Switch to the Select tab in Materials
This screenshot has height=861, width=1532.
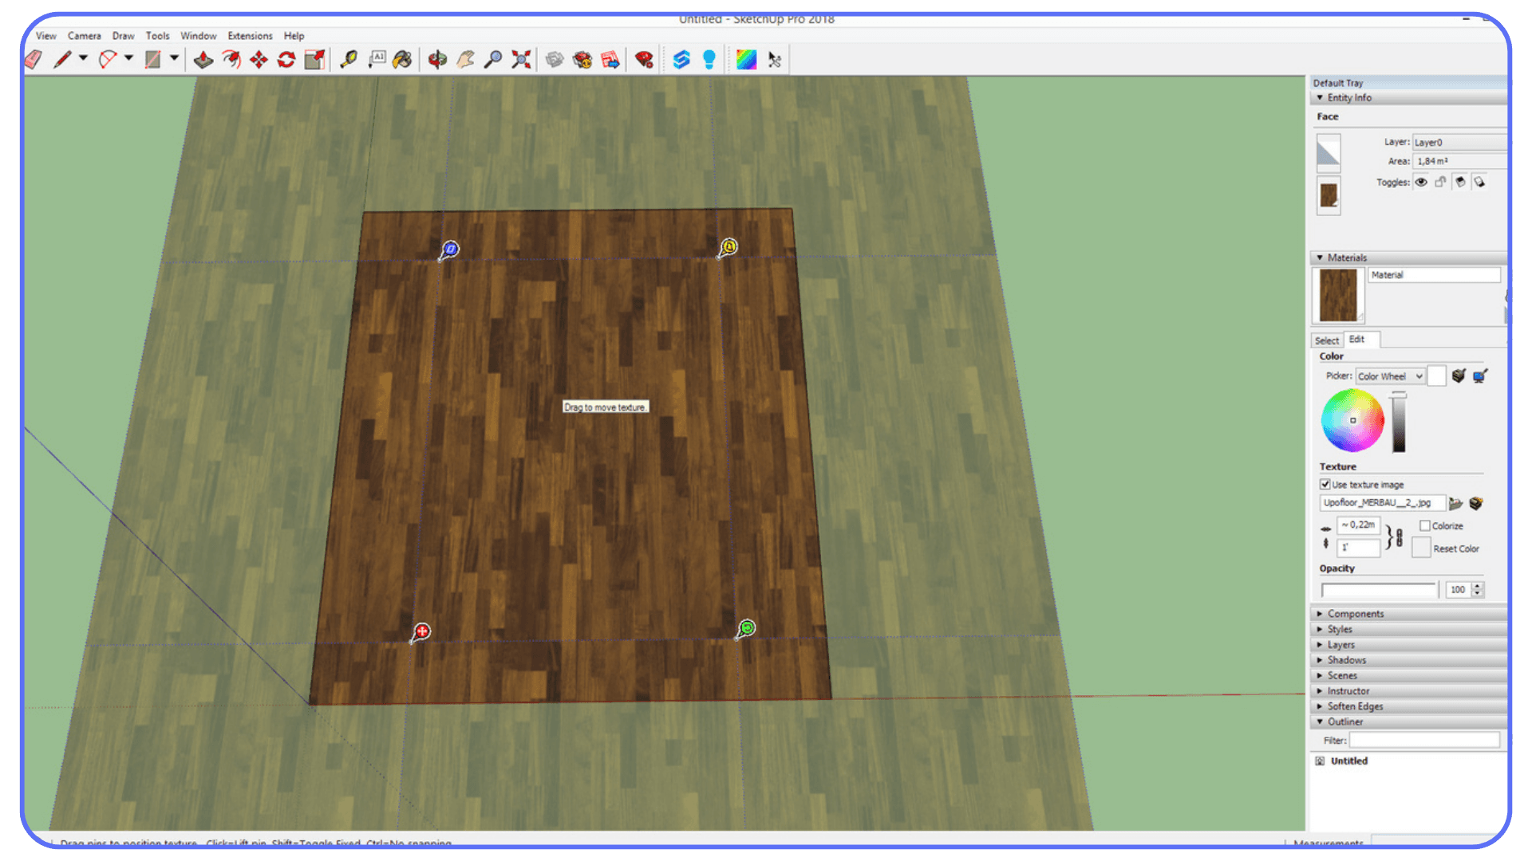point(1327,340)
